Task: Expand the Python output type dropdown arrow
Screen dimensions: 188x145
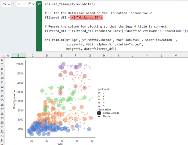Action: pyautogui.click(x=34, y=4)
